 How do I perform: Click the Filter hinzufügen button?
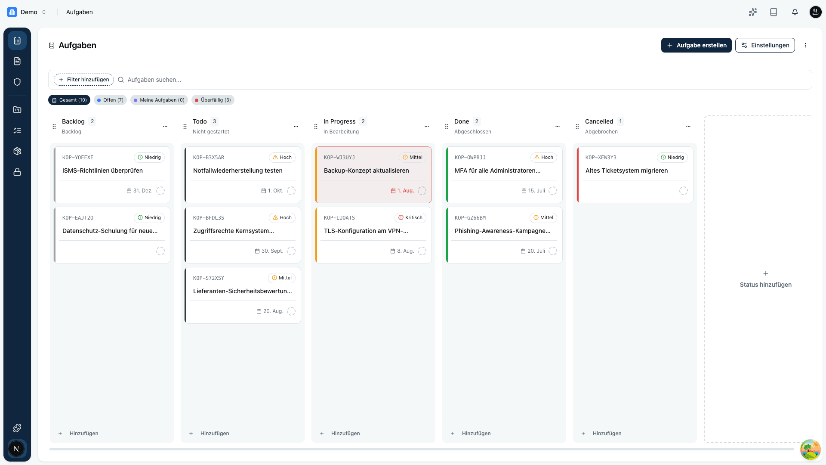(84, 80)
